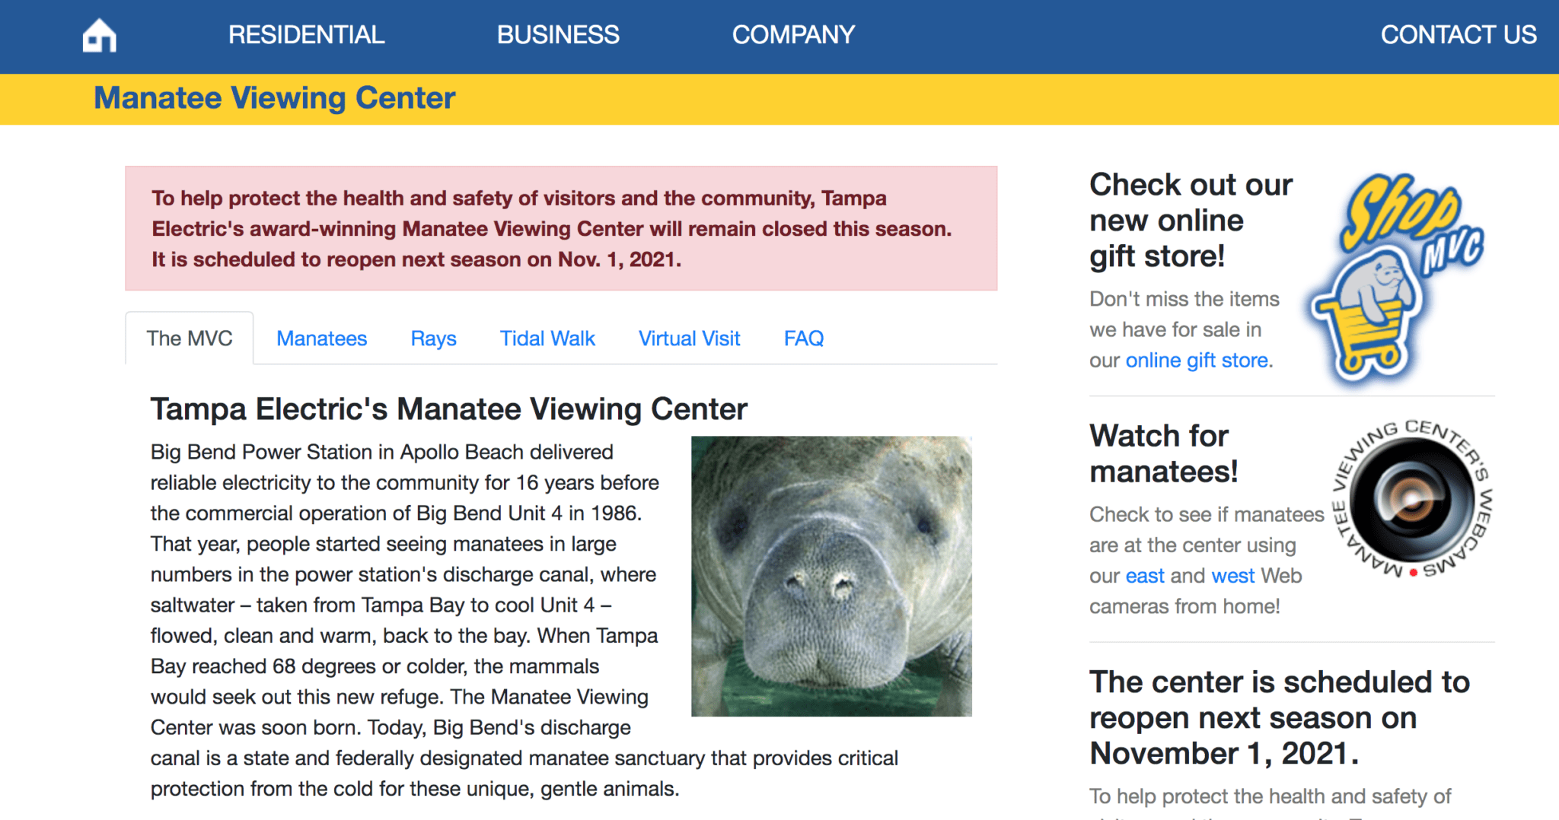Select the The MVC tab
Screen dimensions: 1559x820
click(x=190, y=338)
